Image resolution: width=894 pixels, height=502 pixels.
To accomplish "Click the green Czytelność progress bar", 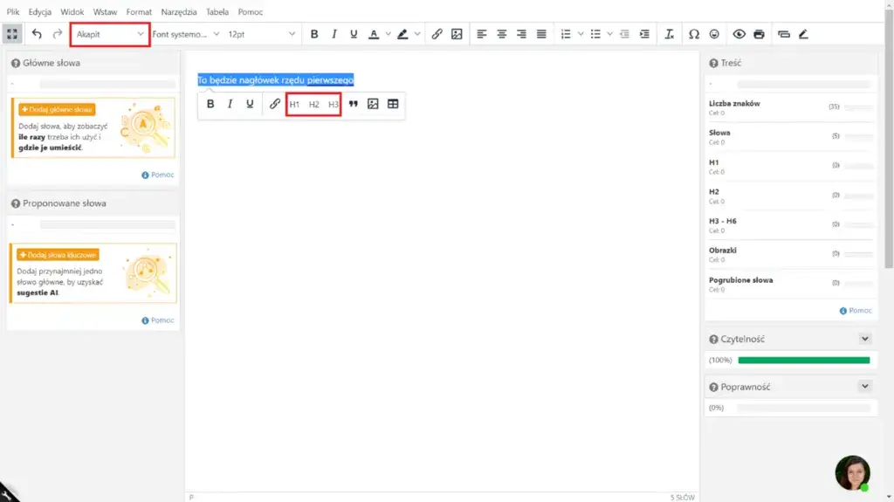I will point(803,360).
